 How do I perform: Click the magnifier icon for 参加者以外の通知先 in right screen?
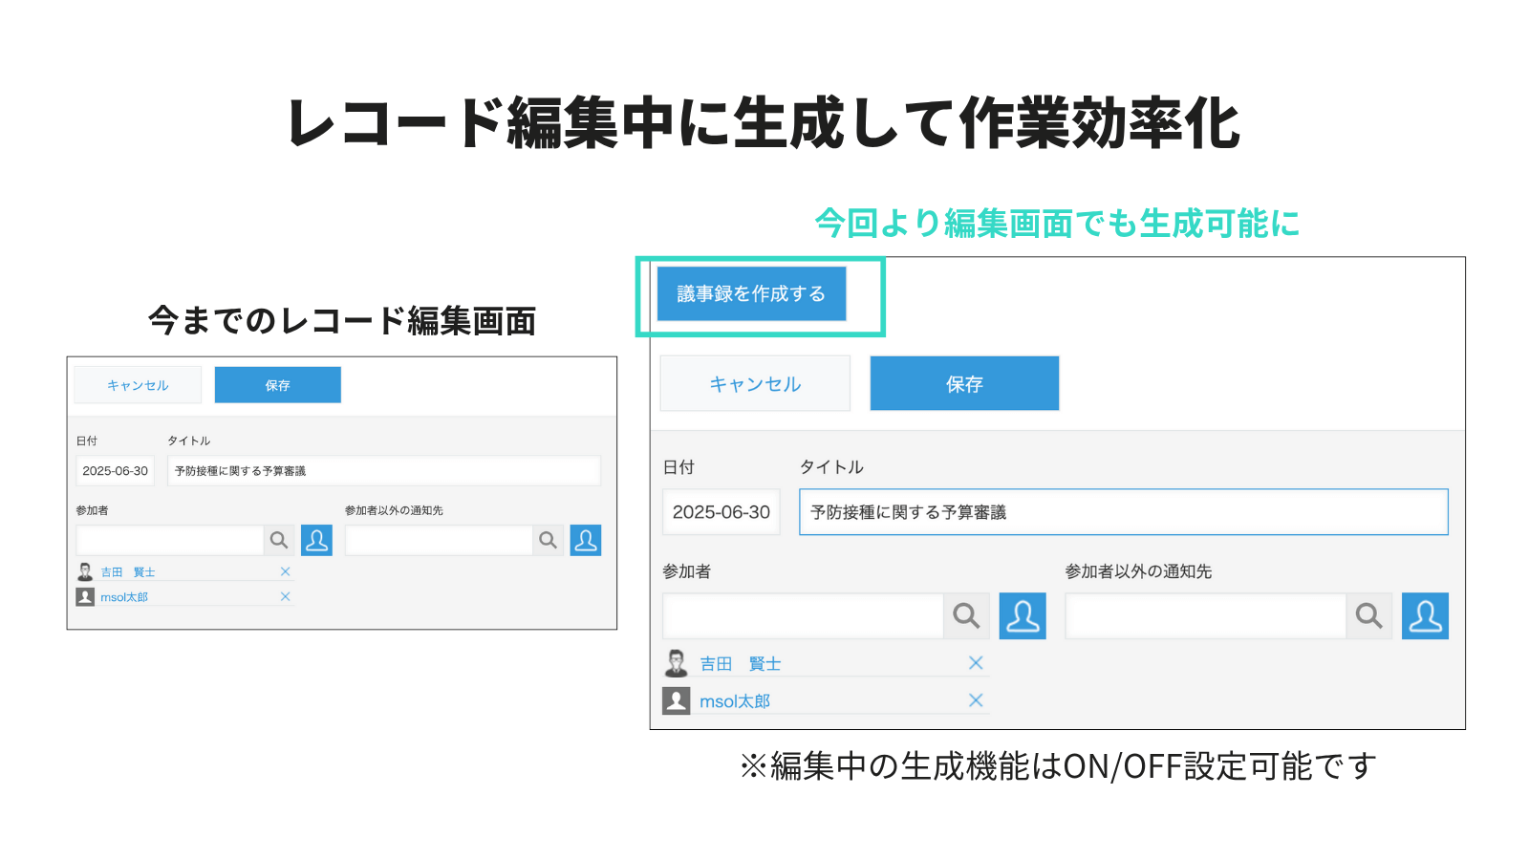pyautogui.click(x=1369, y=616)
